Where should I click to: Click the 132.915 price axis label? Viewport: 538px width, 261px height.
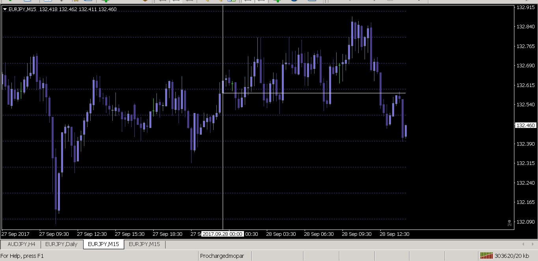tap(525, 7)
